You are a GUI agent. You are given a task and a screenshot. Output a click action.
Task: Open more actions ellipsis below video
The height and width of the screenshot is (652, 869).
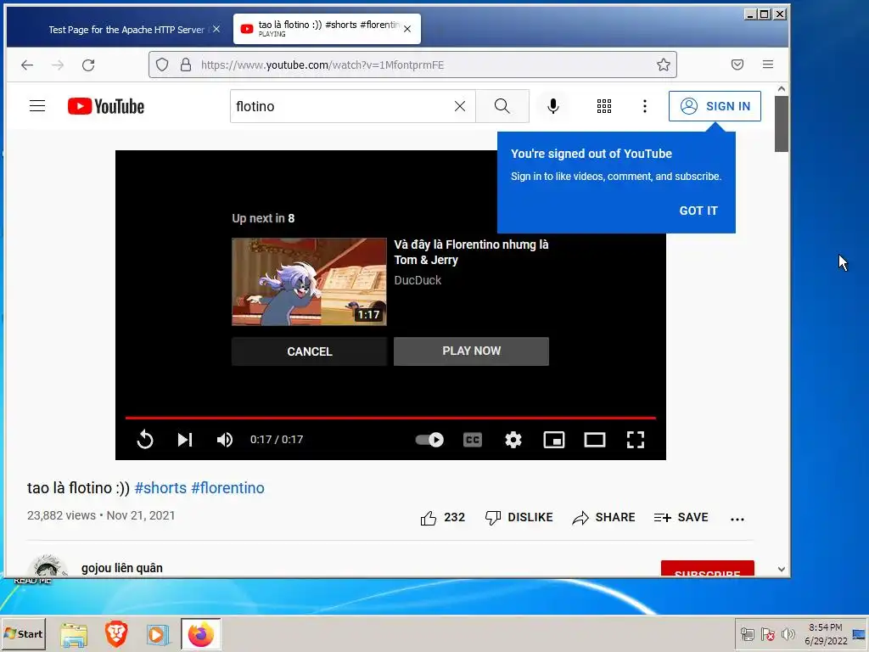pyautogui.click(x=737, y=519)
